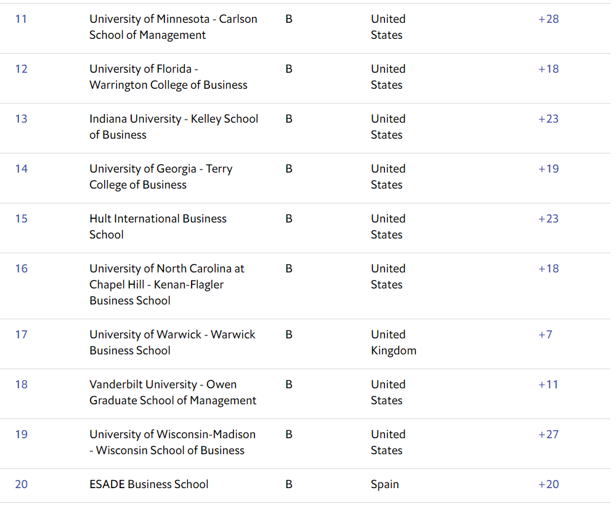Click the +27 change for Wisconsin-Madison
Image resolution: width=616 pixels, height=506 pixels.
[548, 435]
